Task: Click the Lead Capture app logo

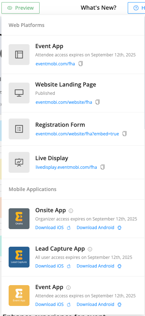Action: point(19,257)
